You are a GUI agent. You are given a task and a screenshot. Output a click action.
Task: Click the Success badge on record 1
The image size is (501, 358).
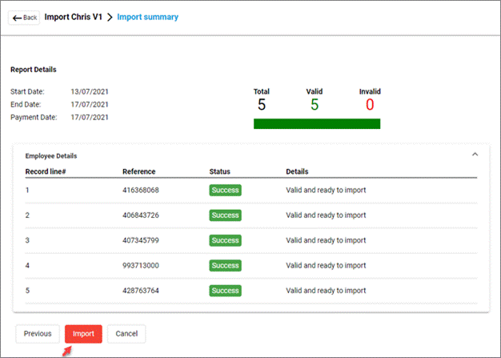(x=225, y=190)
